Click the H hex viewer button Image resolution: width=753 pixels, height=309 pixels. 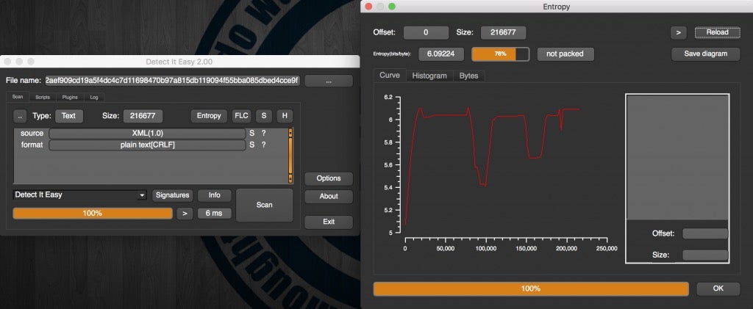click(284, 116)
